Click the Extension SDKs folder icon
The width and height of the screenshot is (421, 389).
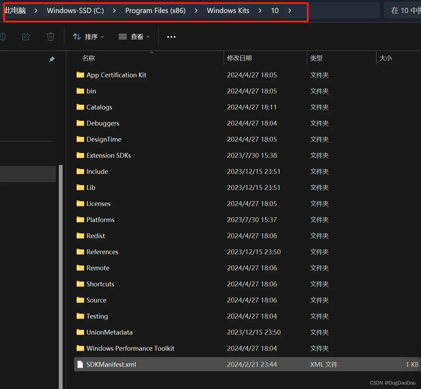click(x=80, y=155)
